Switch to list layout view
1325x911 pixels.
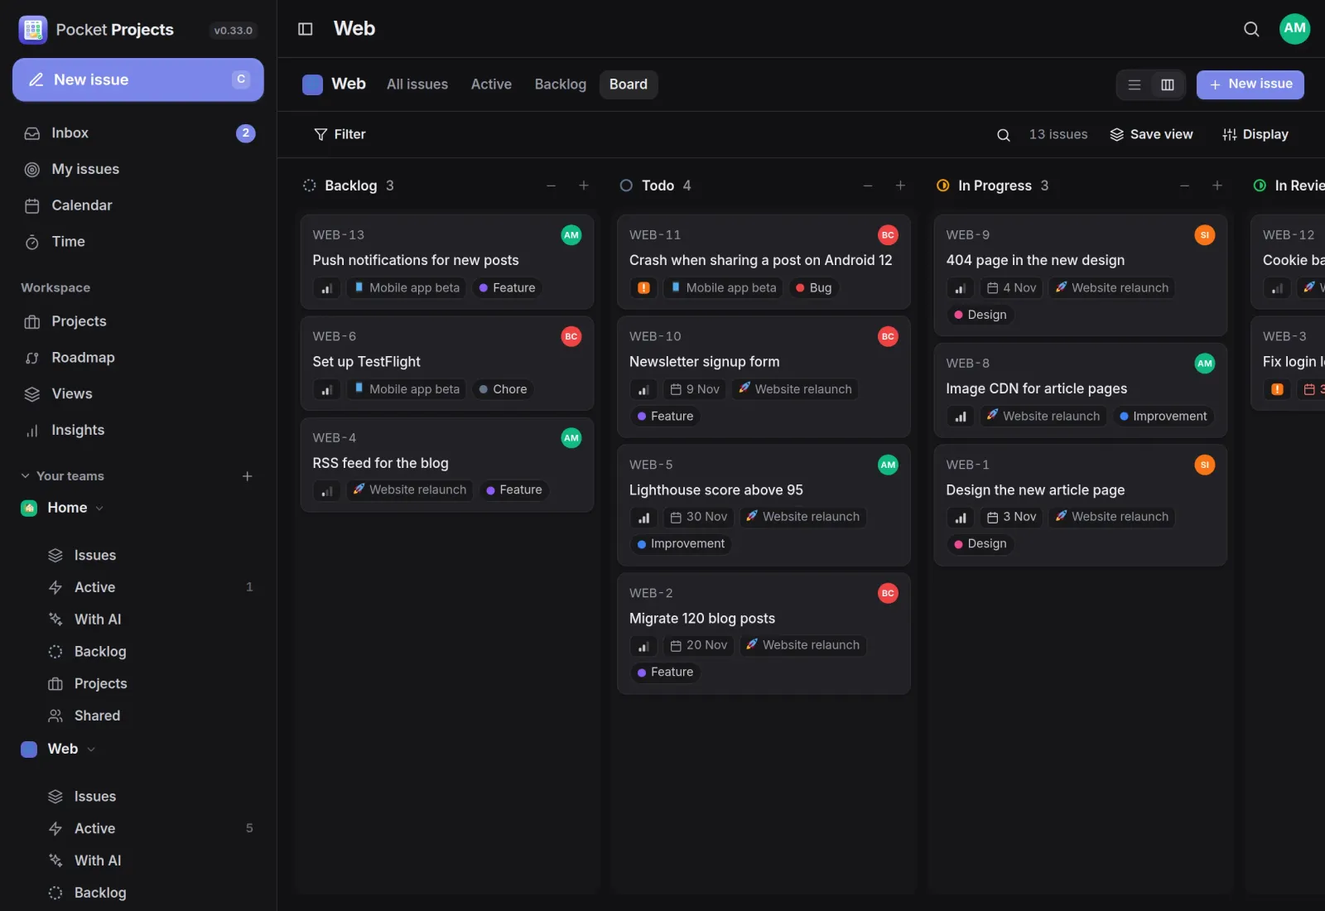tap(1135, 84)
